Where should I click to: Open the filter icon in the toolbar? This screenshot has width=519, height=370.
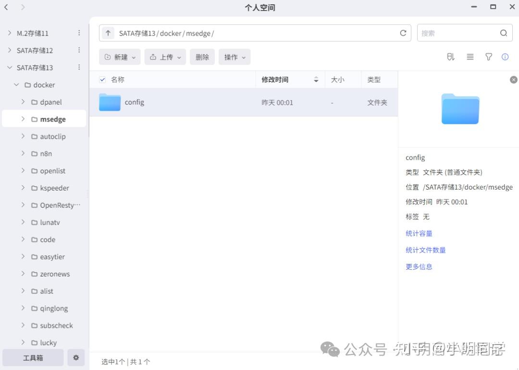pos(488,57)
